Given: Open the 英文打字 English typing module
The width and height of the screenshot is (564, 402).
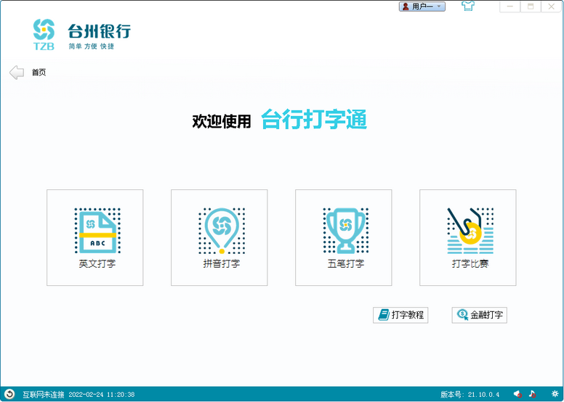Looking at the screenshot, I should pyautogui.click(x=95, y=237).
